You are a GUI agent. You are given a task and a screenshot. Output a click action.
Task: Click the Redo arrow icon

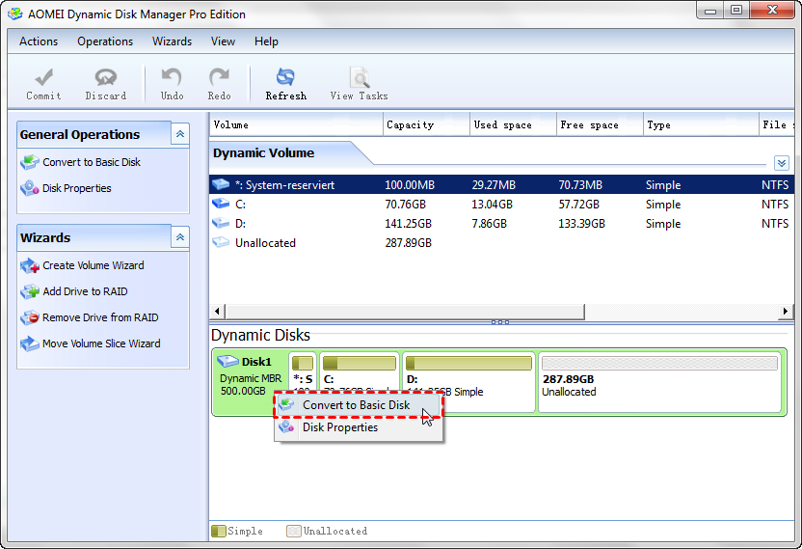(219, 78)
